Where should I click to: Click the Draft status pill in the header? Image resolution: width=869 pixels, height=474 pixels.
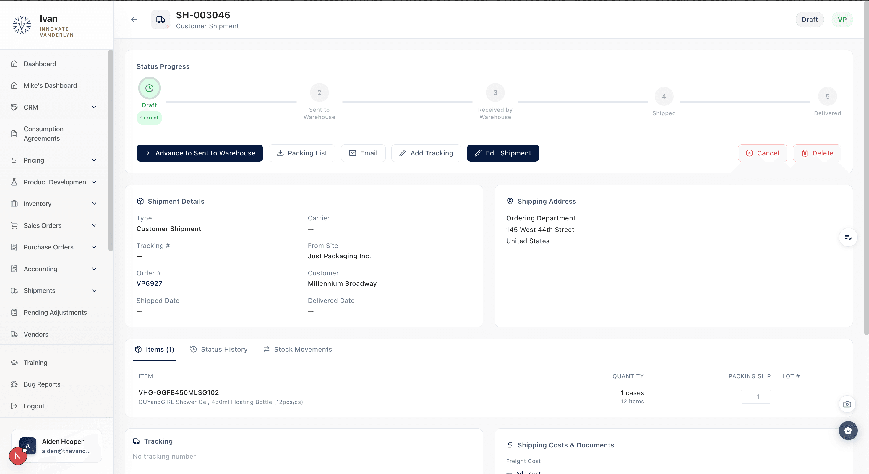(x=810, y=20)
